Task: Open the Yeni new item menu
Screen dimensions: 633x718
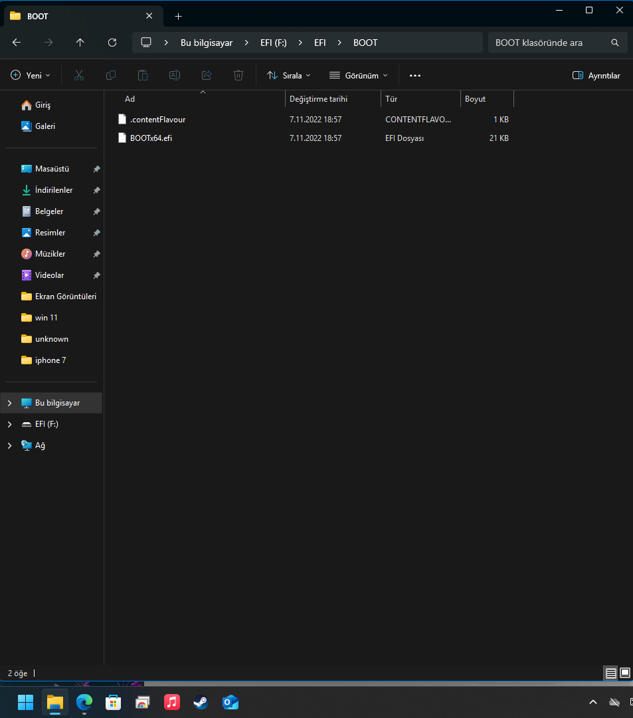Action: (x=31, y=76)
